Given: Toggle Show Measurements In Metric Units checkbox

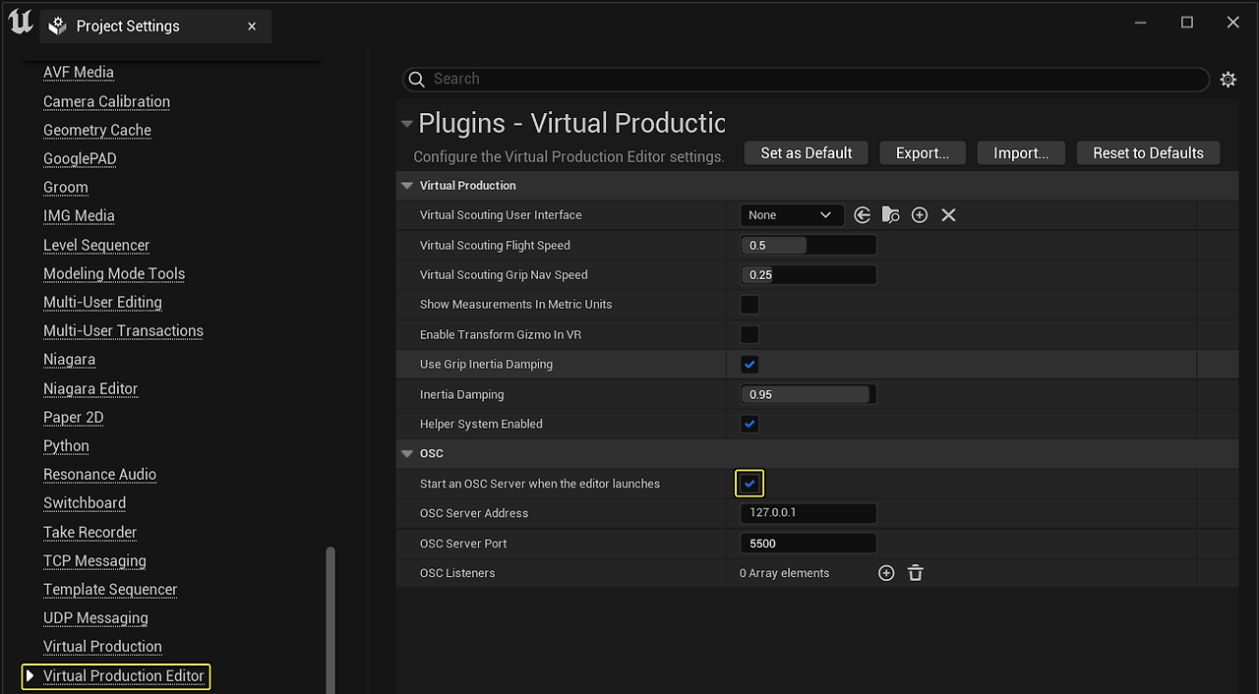Looking at the screenshot, I should (x=749, y=305).
